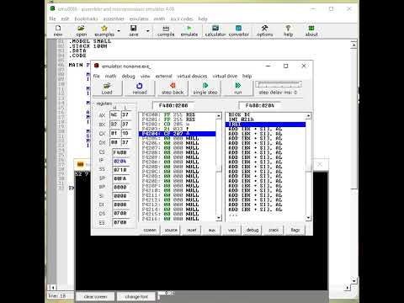The width and height of the screenshot is (404, 303).
Task: Open the virtual drive menu
Action: pyautogui.click(x=225, y=76)
